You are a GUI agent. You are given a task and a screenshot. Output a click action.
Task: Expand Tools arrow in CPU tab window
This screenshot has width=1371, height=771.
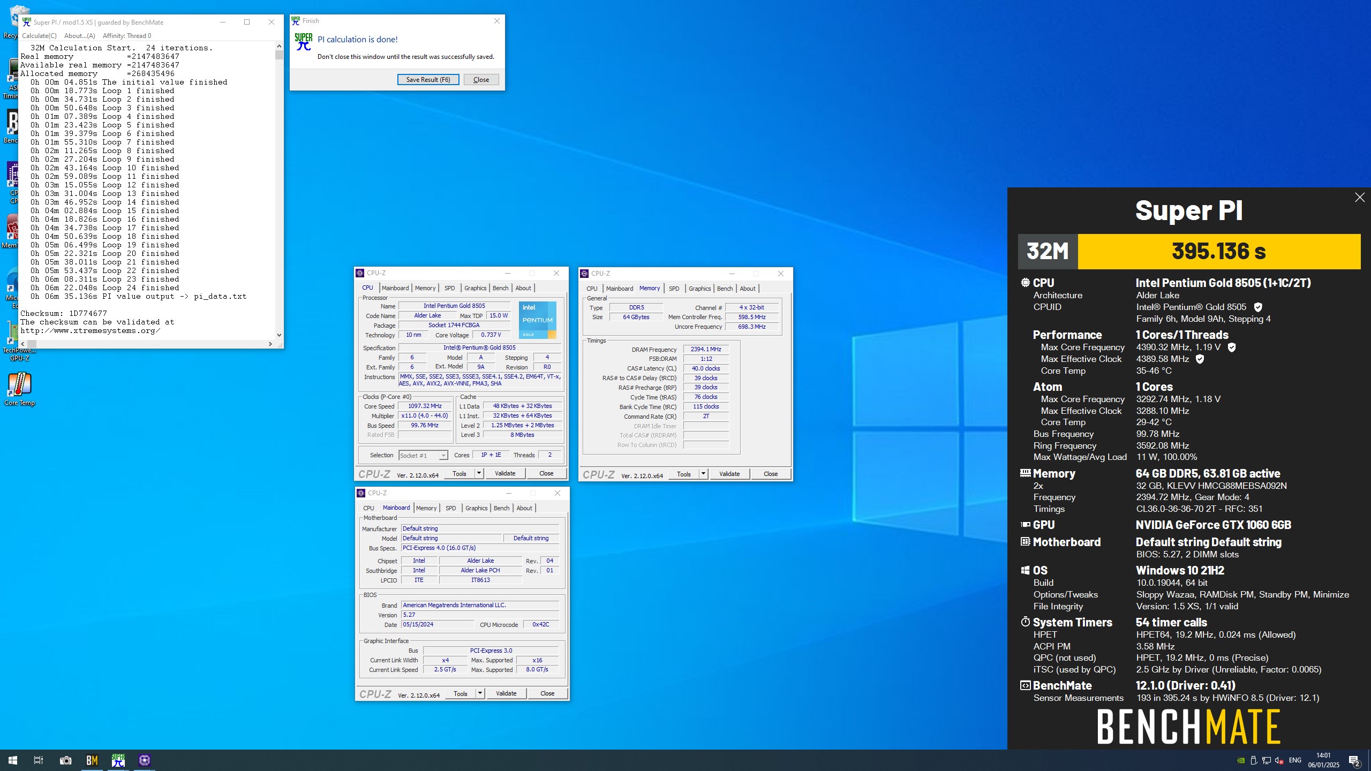coord(479,473)
